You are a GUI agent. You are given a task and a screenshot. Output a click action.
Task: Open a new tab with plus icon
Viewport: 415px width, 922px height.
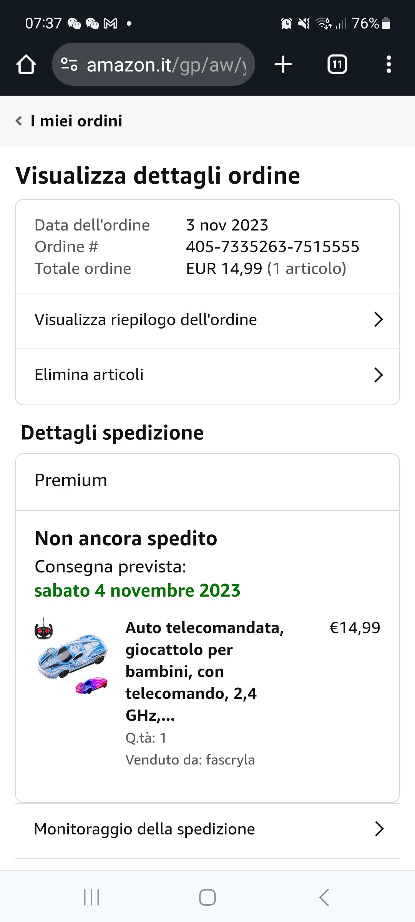[x=283, y=65]
